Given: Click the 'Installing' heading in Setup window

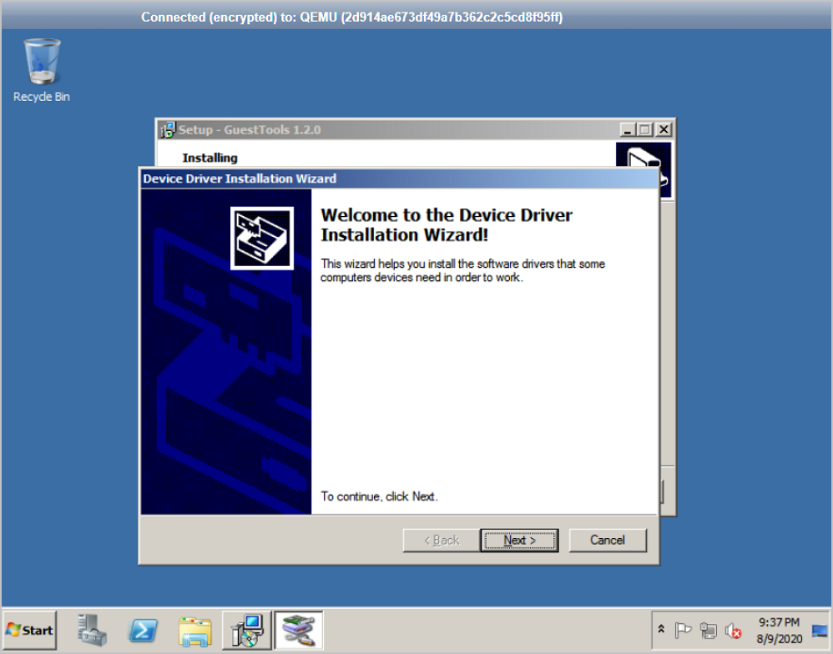Looking at the screenshot, I should [x=210, y=158].
